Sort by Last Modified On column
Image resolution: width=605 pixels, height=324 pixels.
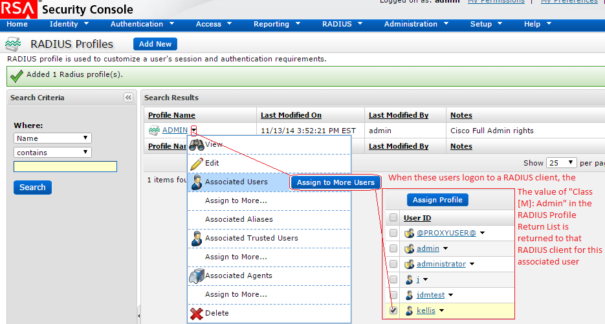(x=291, y=115)
